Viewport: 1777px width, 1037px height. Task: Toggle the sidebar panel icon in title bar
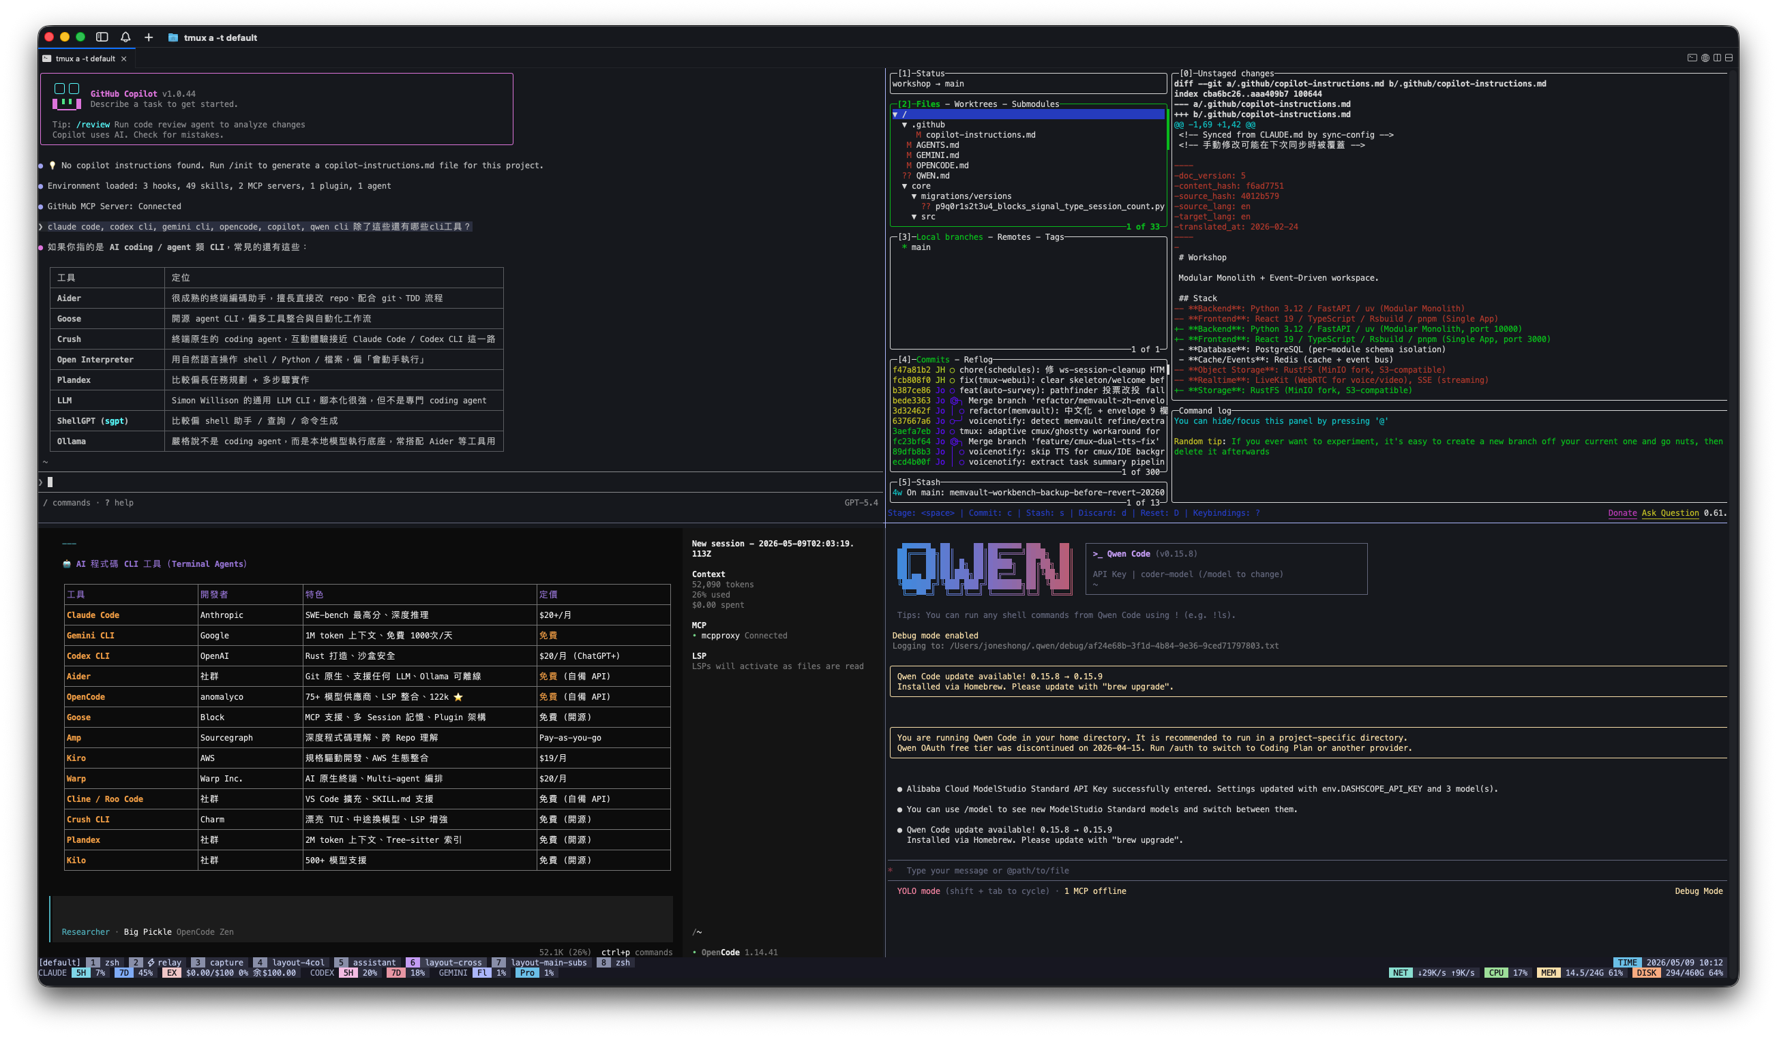click(102, 37)
